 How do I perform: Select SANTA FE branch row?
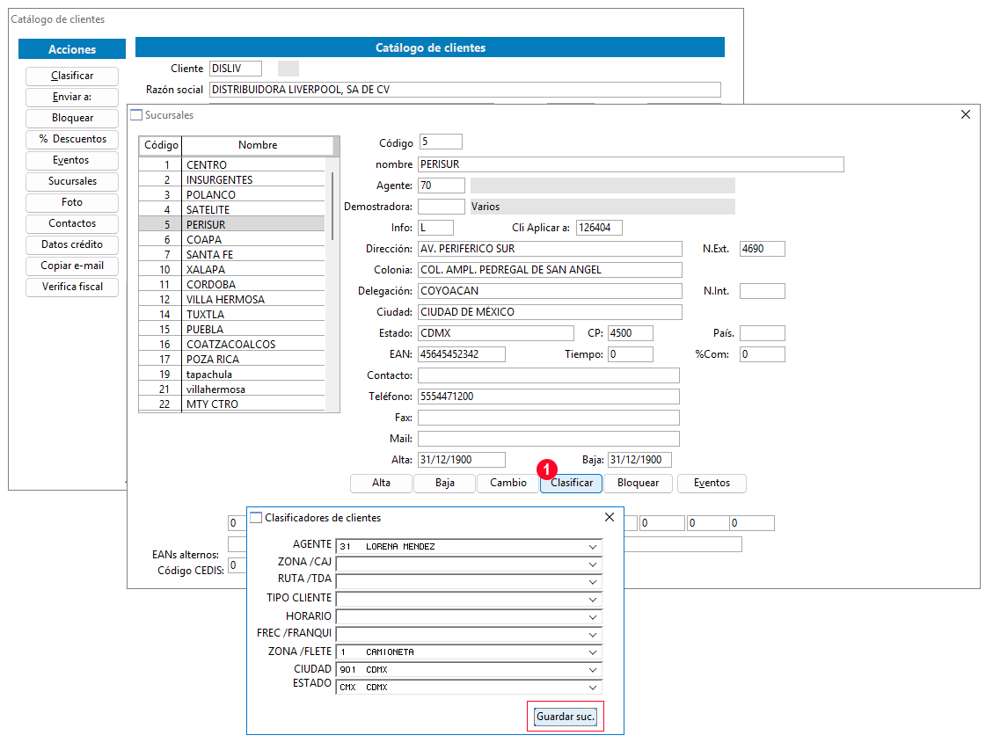(232, 254)
